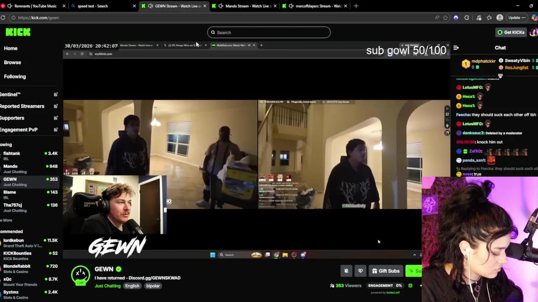Click the browser profile avatar
The height and width of the screenshot is (302, 538).
[500, 18]
